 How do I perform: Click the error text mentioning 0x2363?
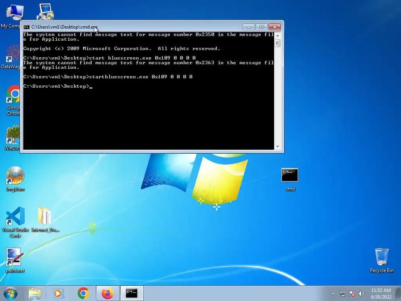[148, 65]
